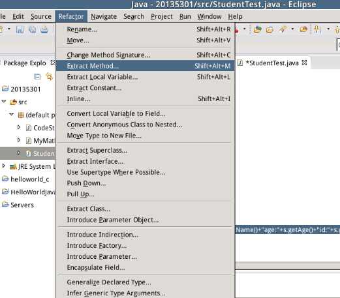
Task: Open the Edit menu
Action: click(x=18, y=16)
